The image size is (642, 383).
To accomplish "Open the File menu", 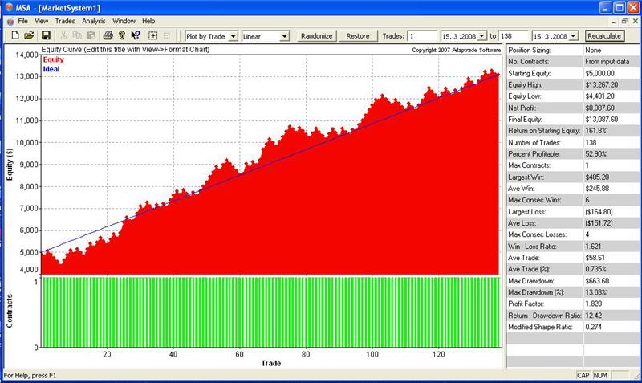I will pyautogui.click(x=23, y=21).
